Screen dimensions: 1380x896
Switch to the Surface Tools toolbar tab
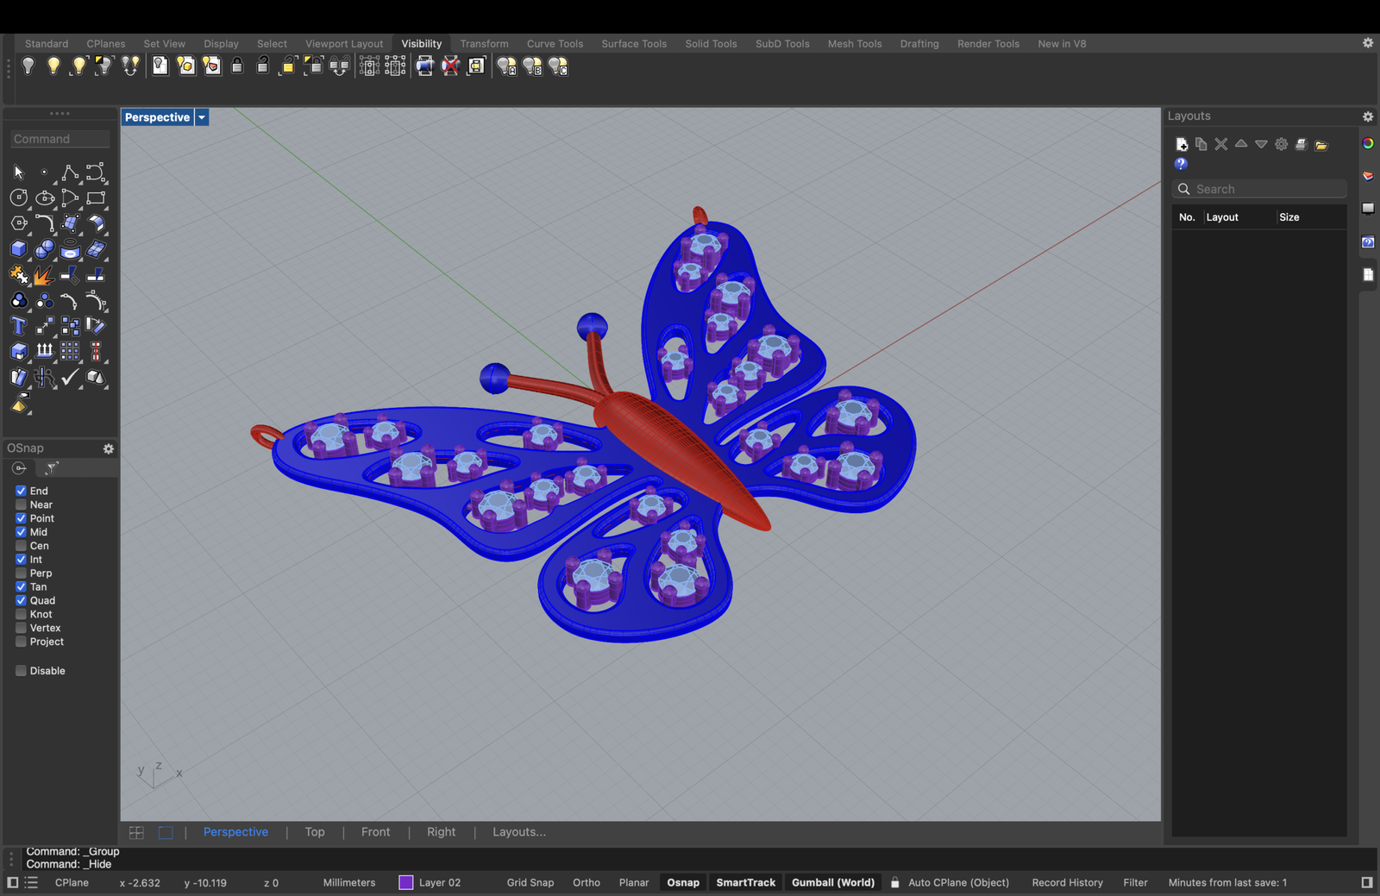click(x=633, y=44)
